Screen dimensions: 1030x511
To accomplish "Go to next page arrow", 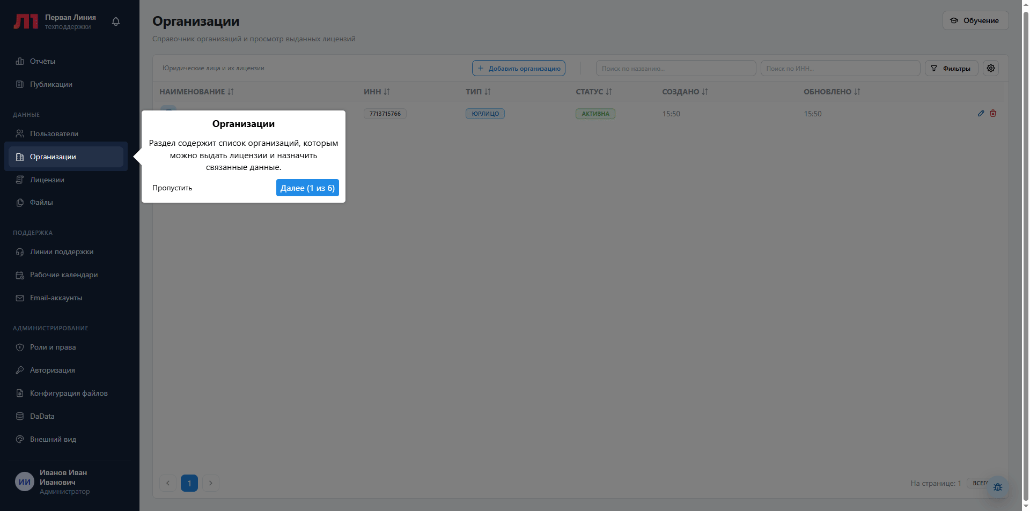I will 211,483.
